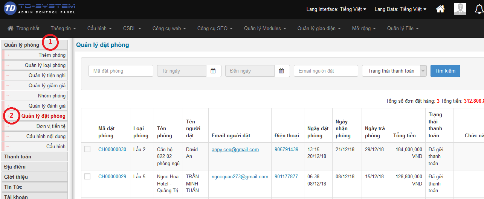Expand Lang Interface language dropdown
The height and width of the screenshot is (199, 484).
click(x=336, y=9)
